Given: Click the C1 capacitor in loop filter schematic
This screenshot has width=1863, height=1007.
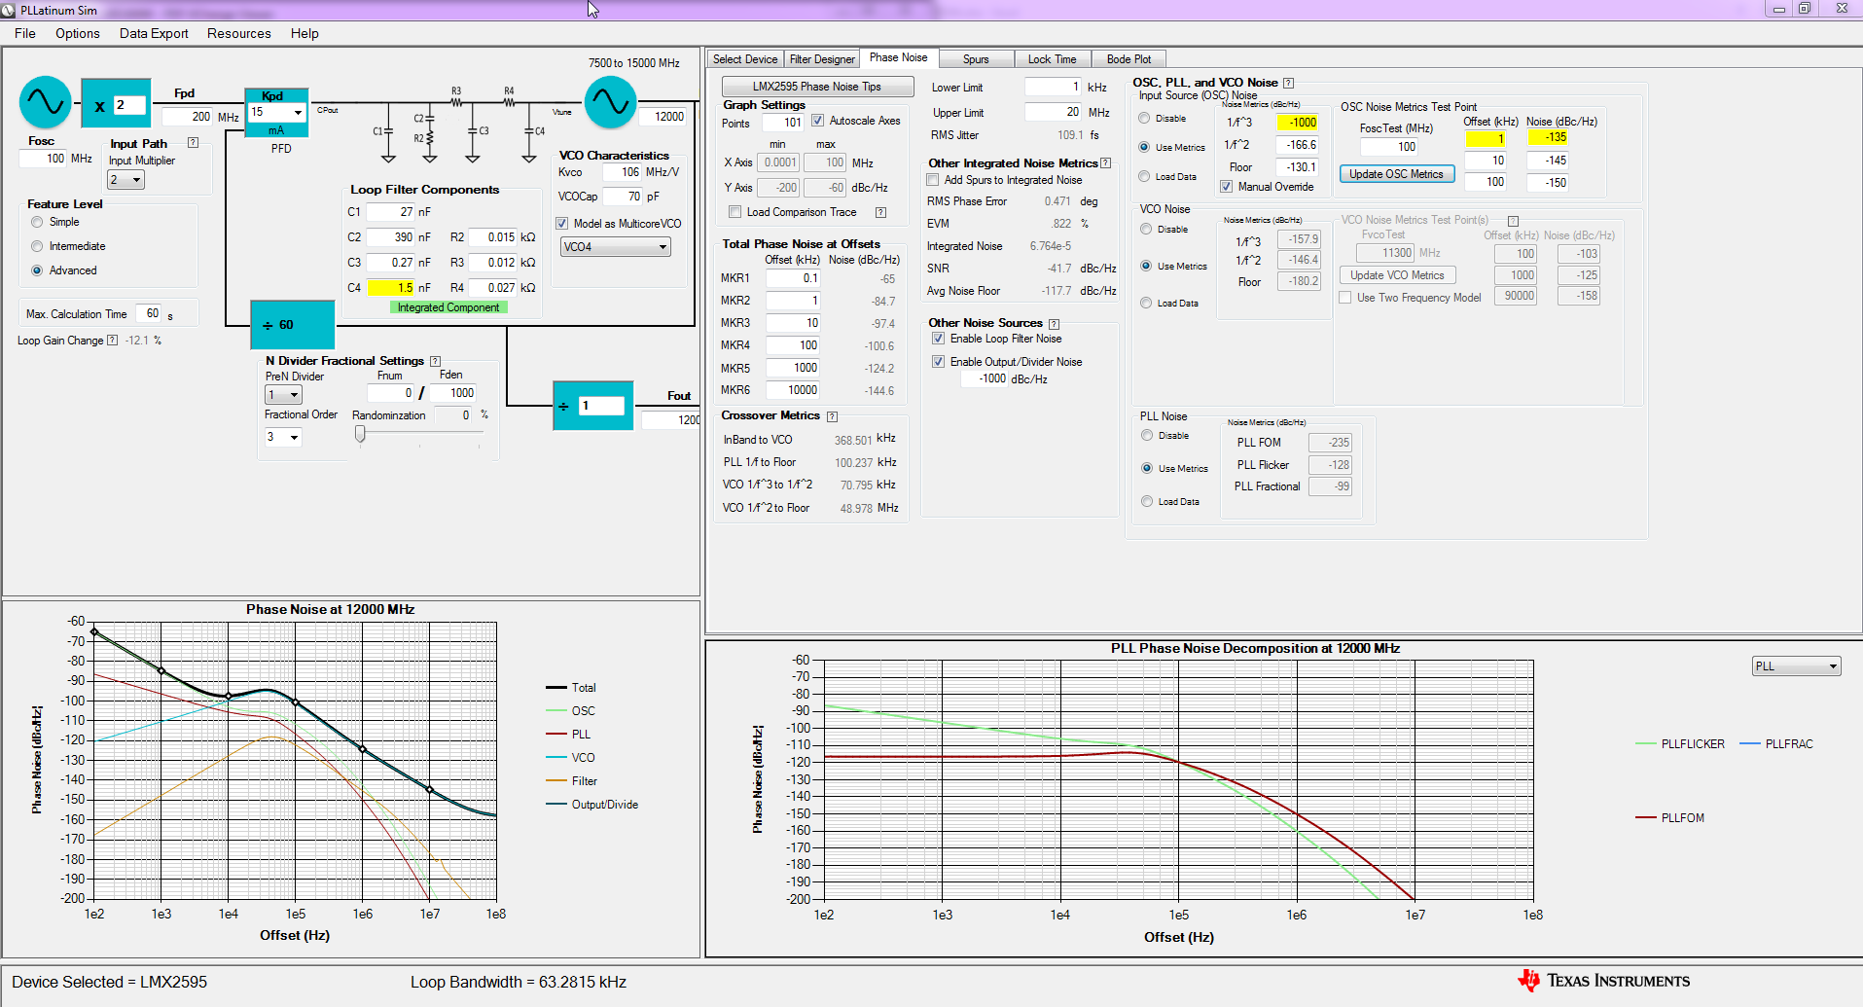Looking at the screenshot, I should (387, 130).
